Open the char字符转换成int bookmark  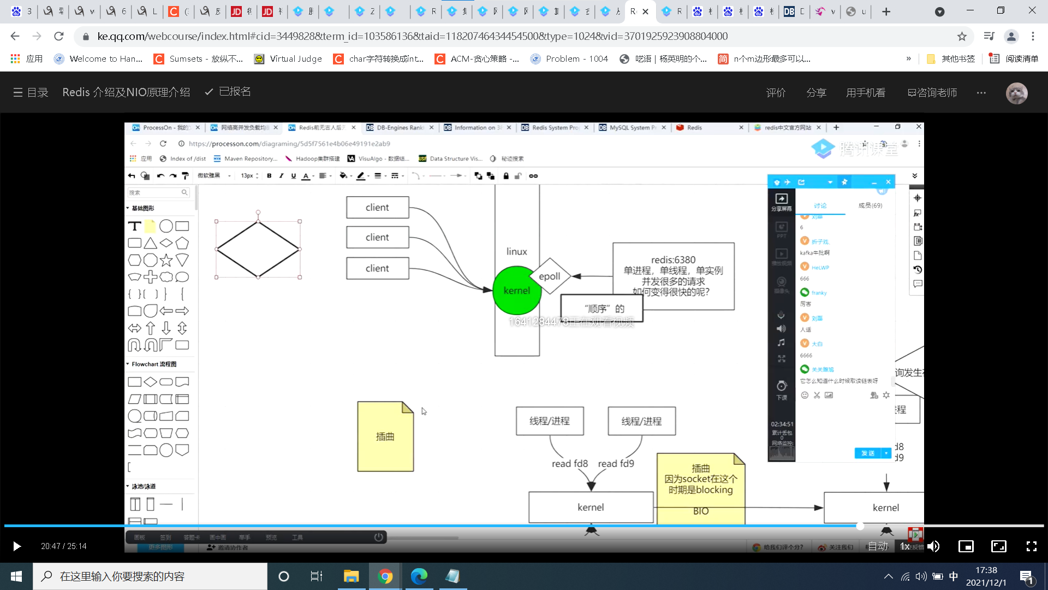click(x=379, y=58)
